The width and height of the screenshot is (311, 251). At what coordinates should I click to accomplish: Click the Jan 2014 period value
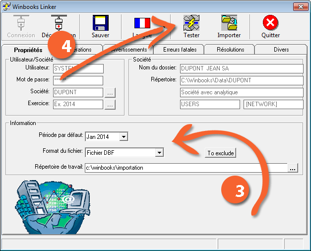coord(98,137)
